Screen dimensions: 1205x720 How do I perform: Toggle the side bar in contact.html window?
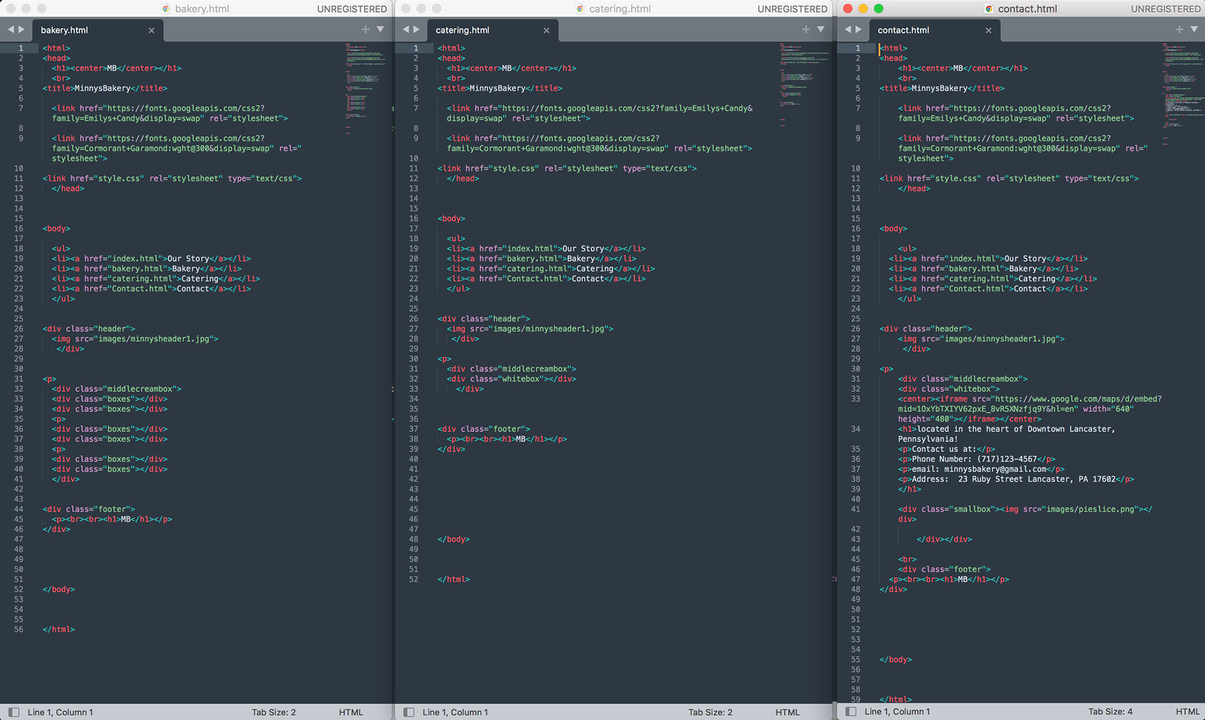pos(851,711)
